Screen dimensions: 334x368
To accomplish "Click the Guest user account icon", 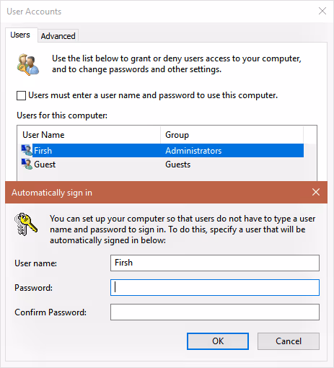I will (27, 164).
